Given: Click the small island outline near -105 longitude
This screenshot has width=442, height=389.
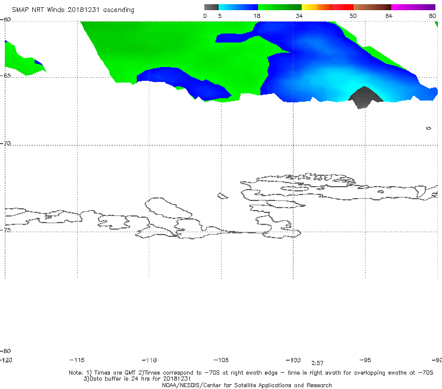Looking at the screenshot, I should [222, 196].
